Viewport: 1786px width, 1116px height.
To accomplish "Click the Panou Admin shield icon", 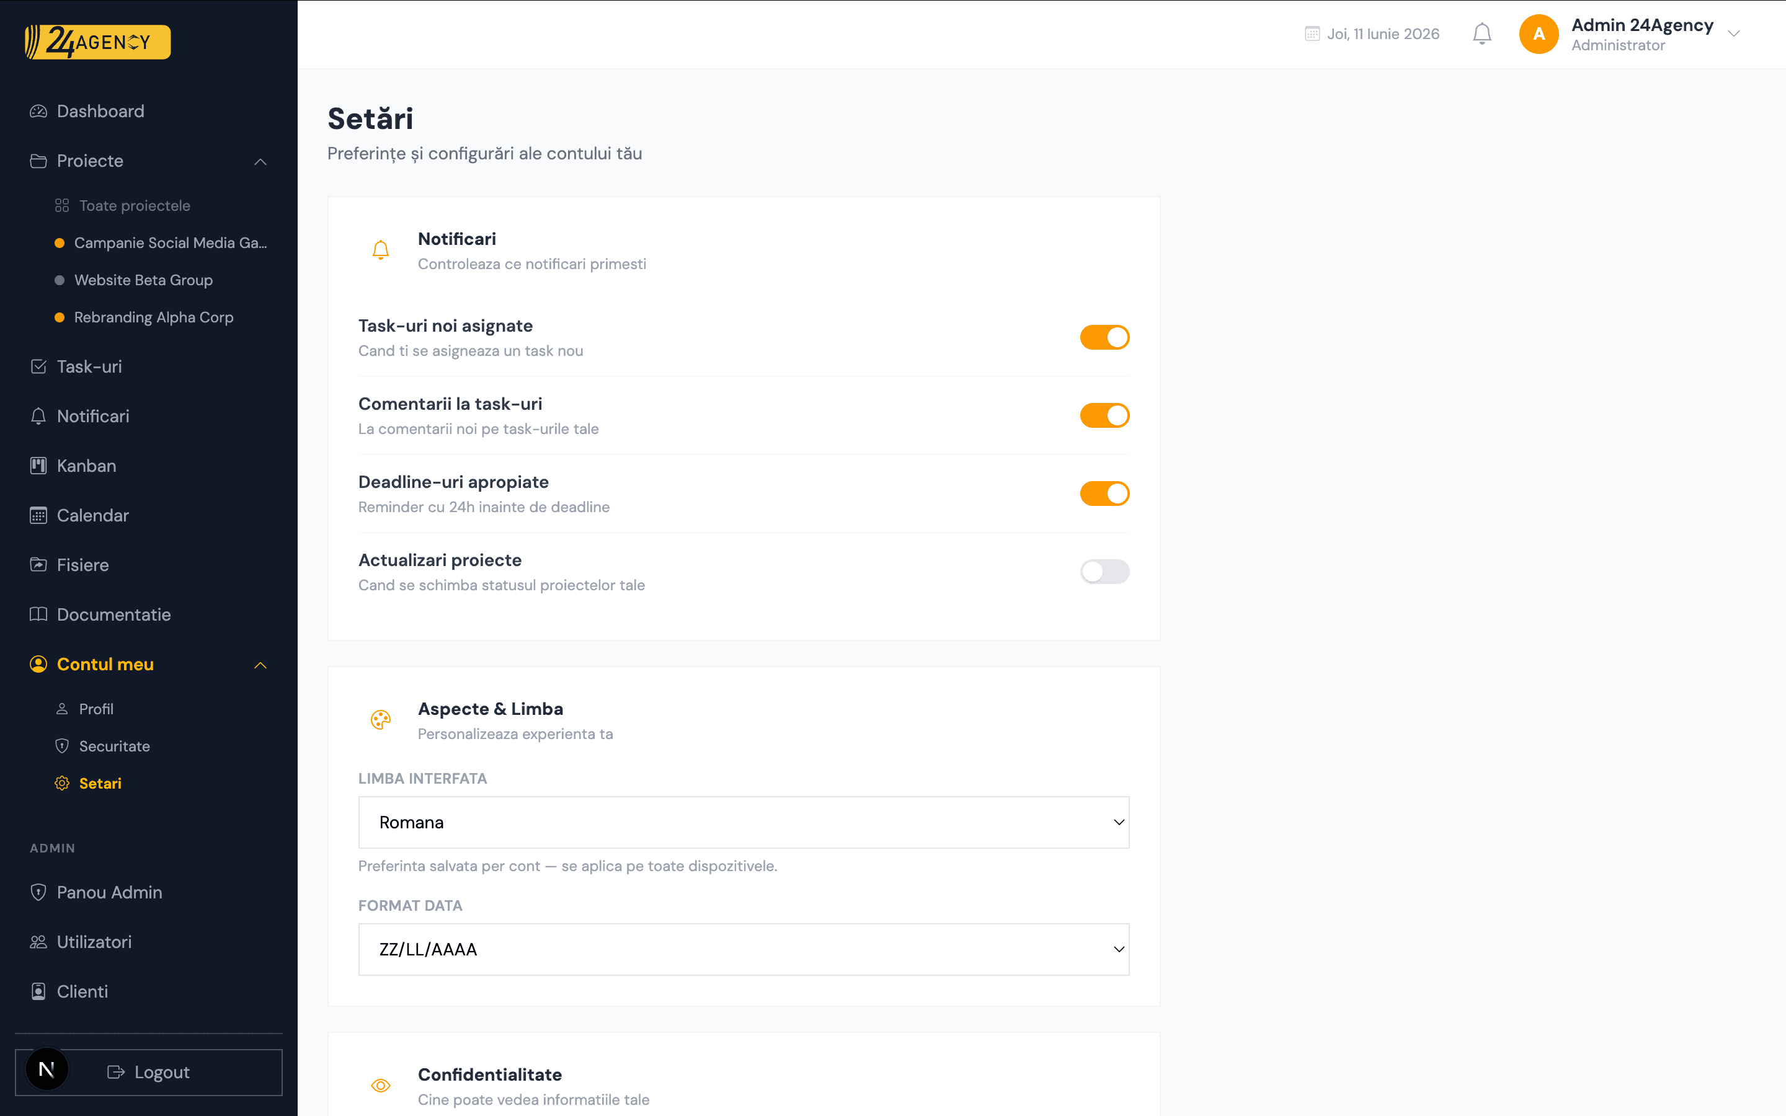I will pyautogui.click(x=38, y=892).
